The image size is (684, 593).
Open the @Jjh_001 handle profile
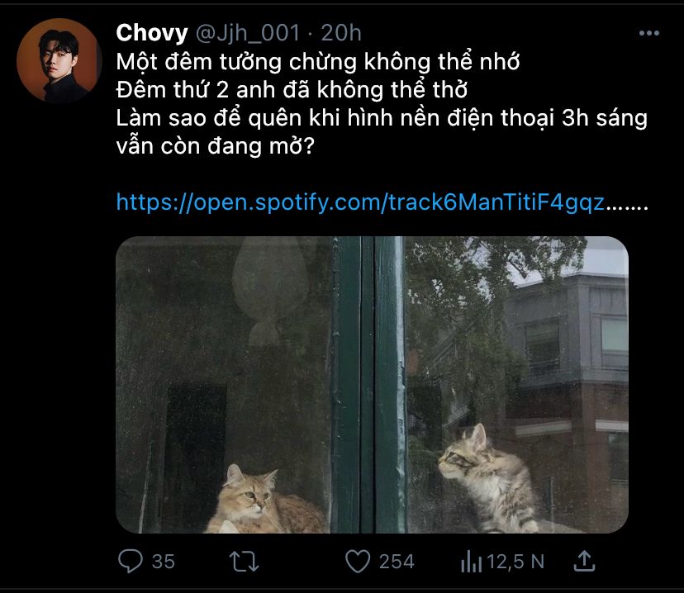248,33
